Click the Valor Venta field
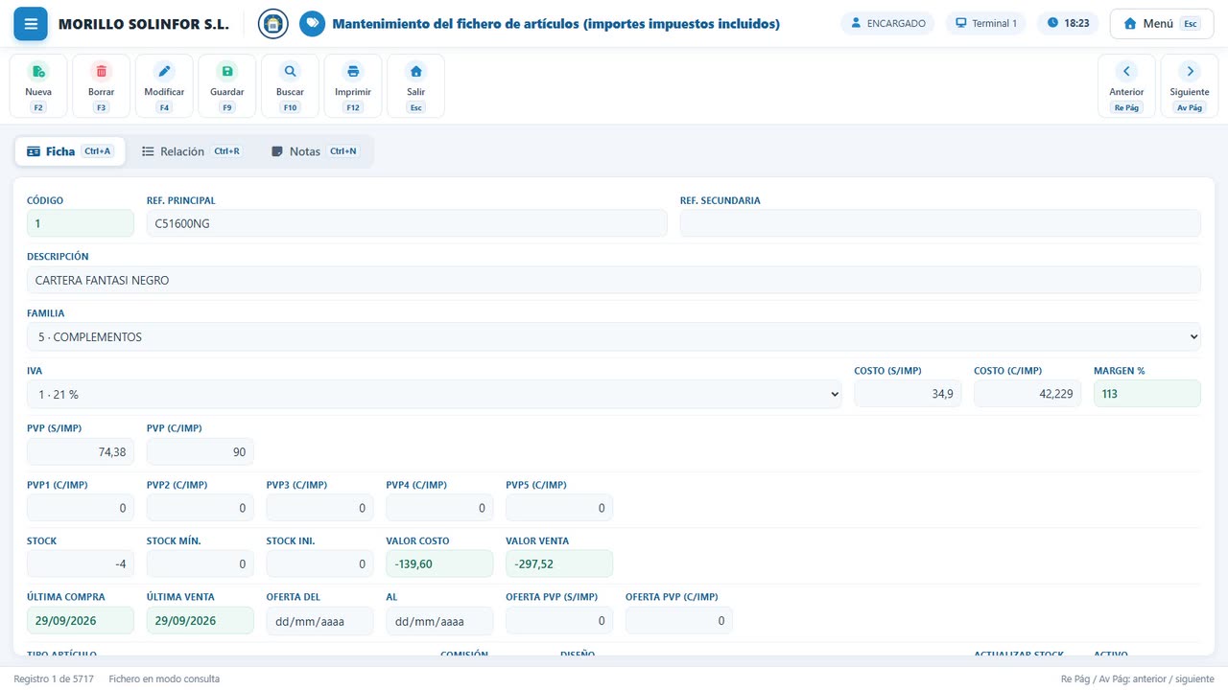The image size is (1228, 690). click(559, 563)
